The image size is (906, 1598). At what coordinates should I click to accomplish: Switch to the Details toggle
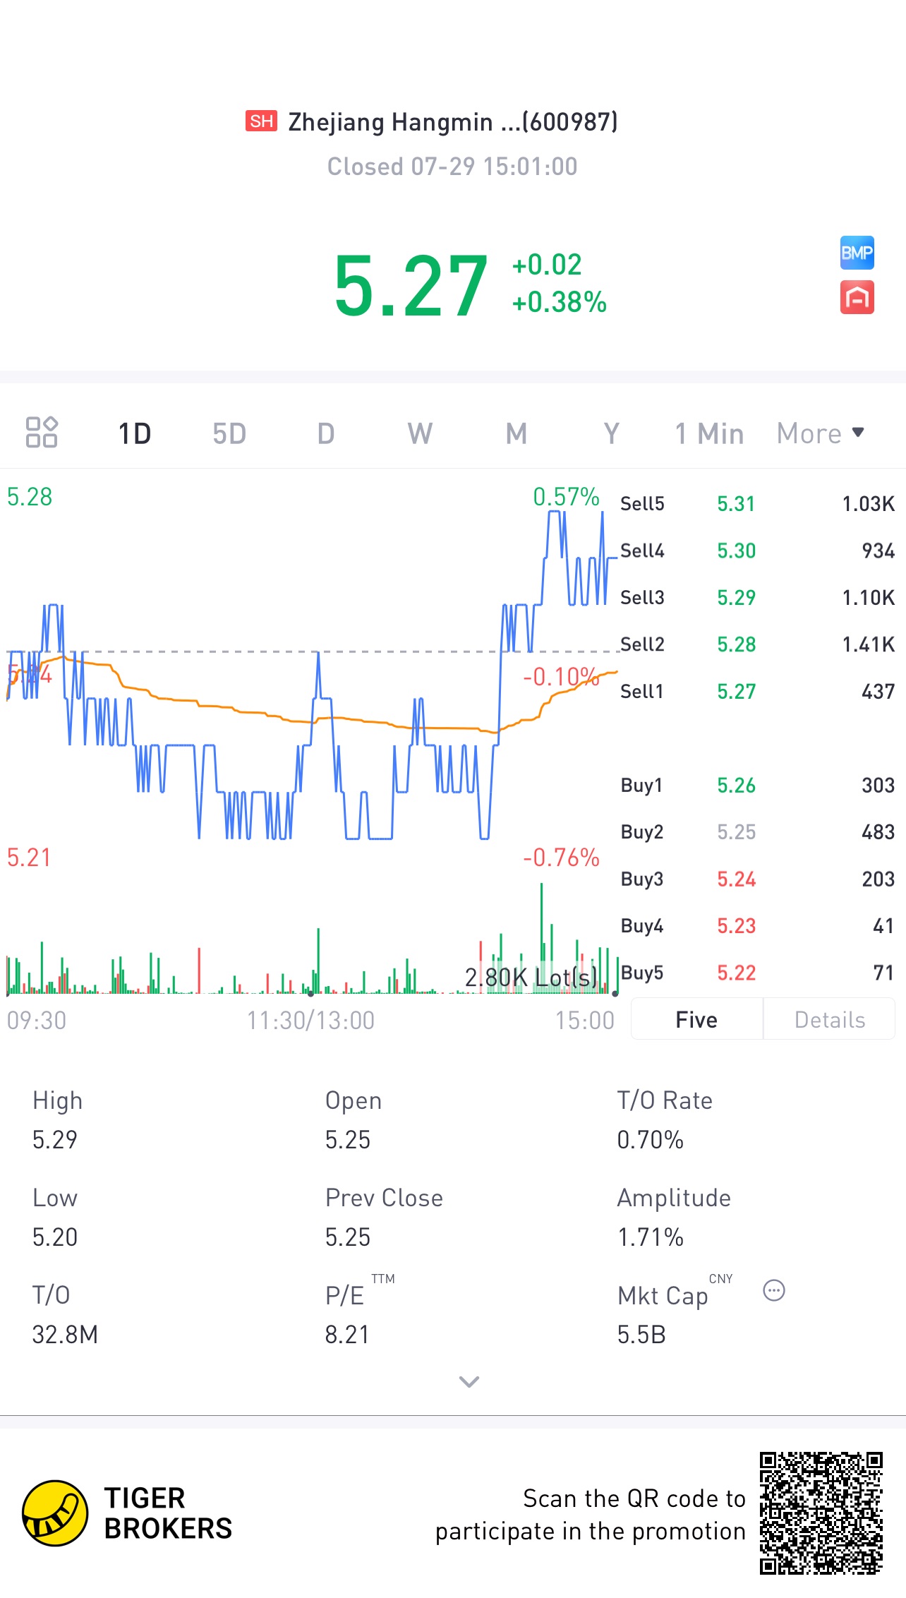829,1019
